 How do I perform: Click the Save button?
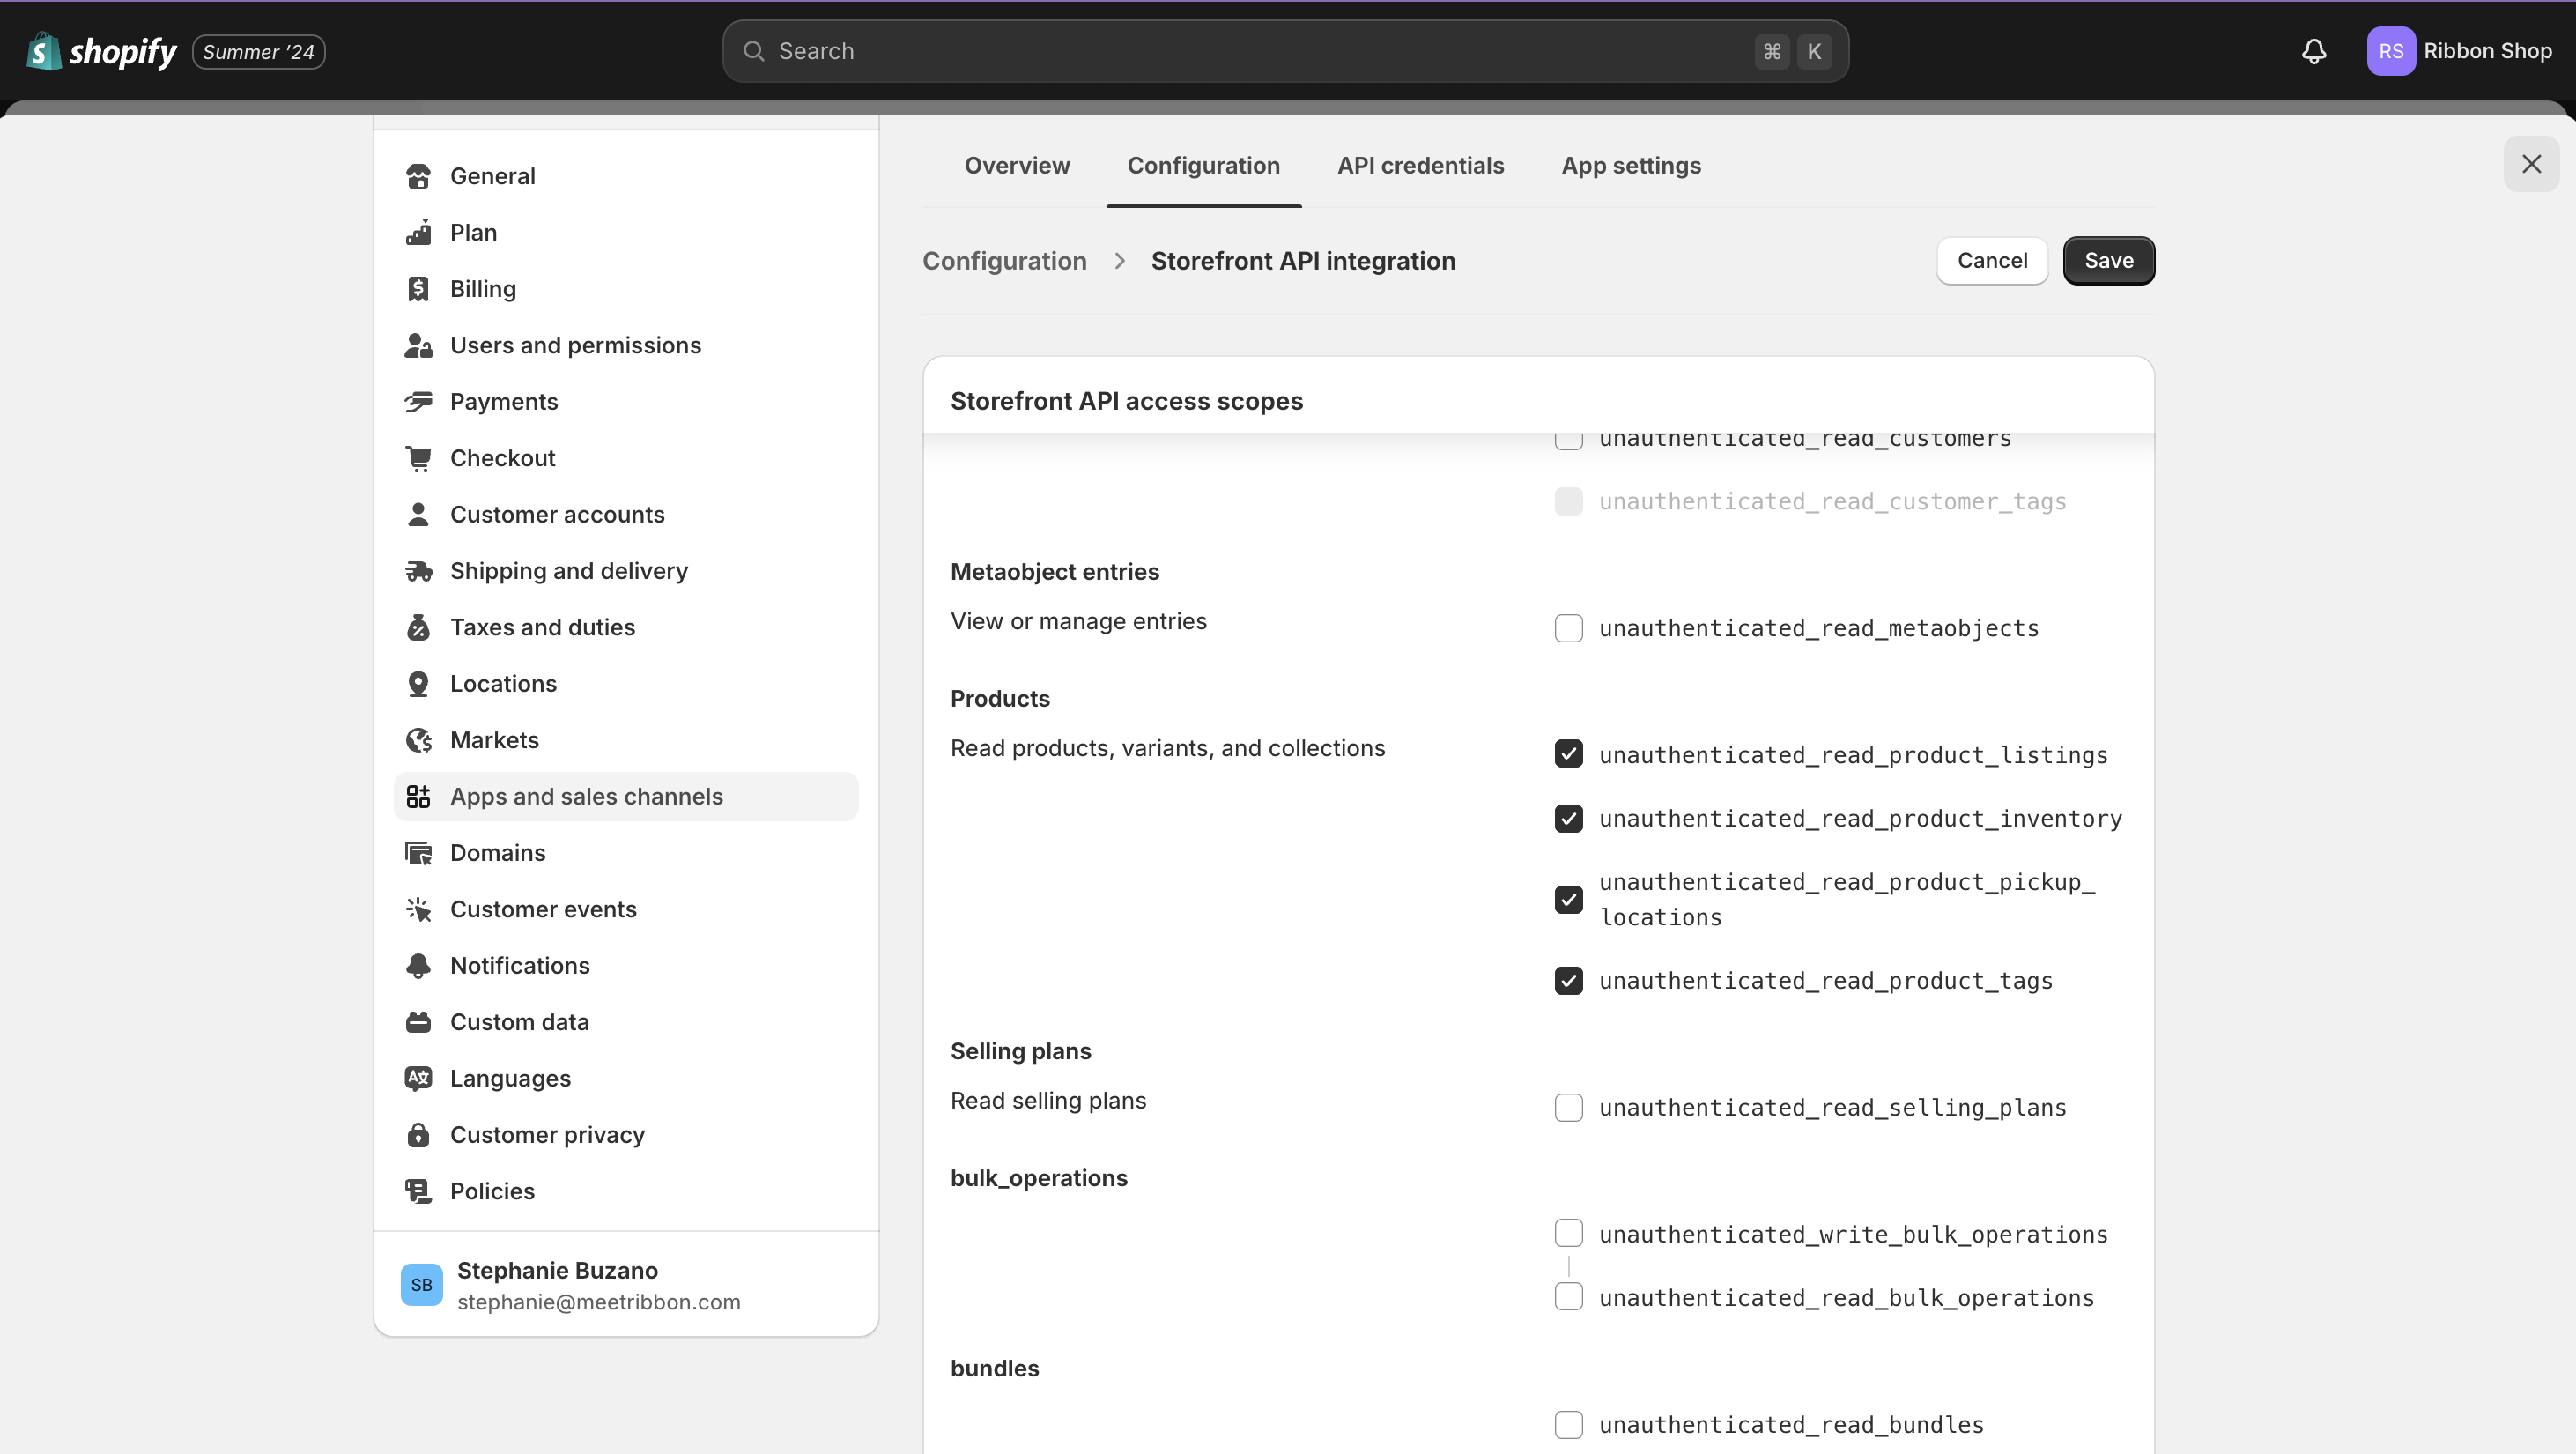pos(2108,261)
